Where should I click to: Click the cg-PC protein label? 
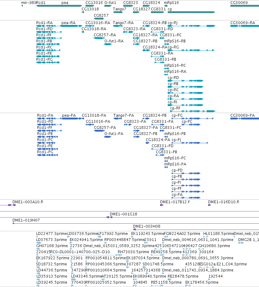pyautogui.click(x=187, y=122)
